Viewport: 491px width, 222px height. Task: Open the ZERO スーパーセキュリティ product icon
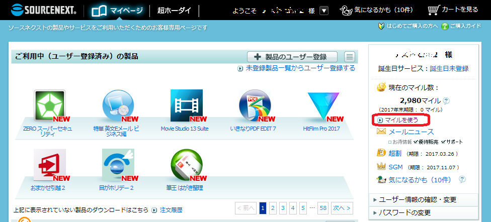point(50,105)
